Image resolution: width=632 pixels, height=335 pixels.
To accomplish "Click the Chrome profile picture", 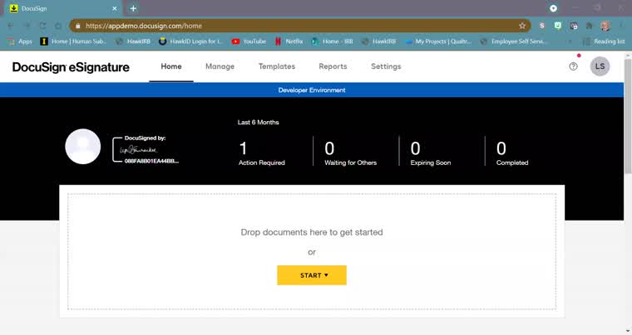I will click(x=605, y=26).
